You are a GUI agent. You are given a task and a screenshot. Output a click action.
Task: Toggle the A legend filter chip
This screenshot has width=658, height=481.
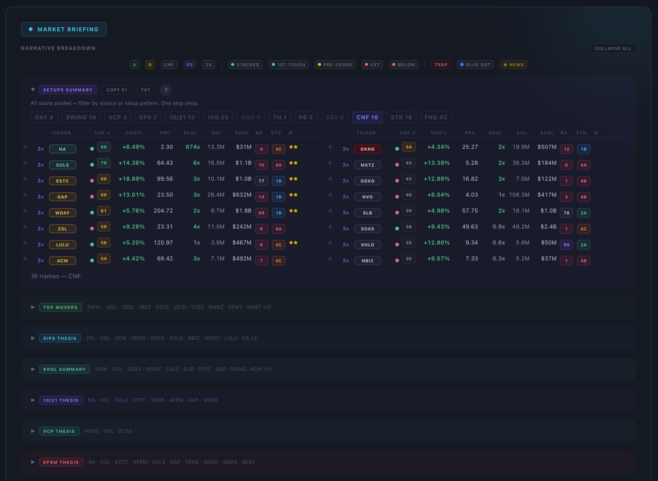pyautogui.click(x=134, y=65)
